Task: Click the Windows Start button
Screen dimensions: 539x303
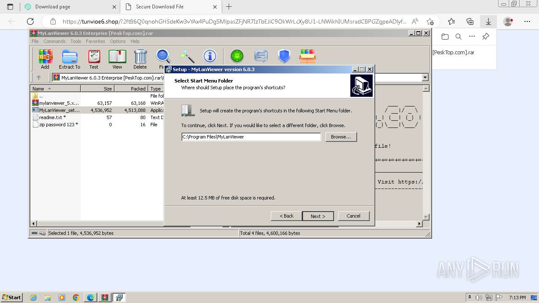Action: [11, 298]
